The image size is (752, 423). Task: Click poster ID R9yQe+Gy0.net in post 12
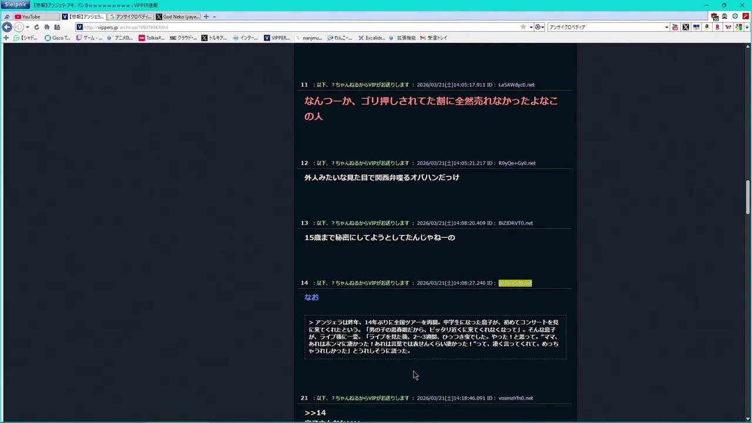517,163
